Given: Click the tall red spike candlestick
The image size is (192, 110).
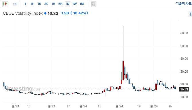Looking at the screenshot, I should pos(123,70).
